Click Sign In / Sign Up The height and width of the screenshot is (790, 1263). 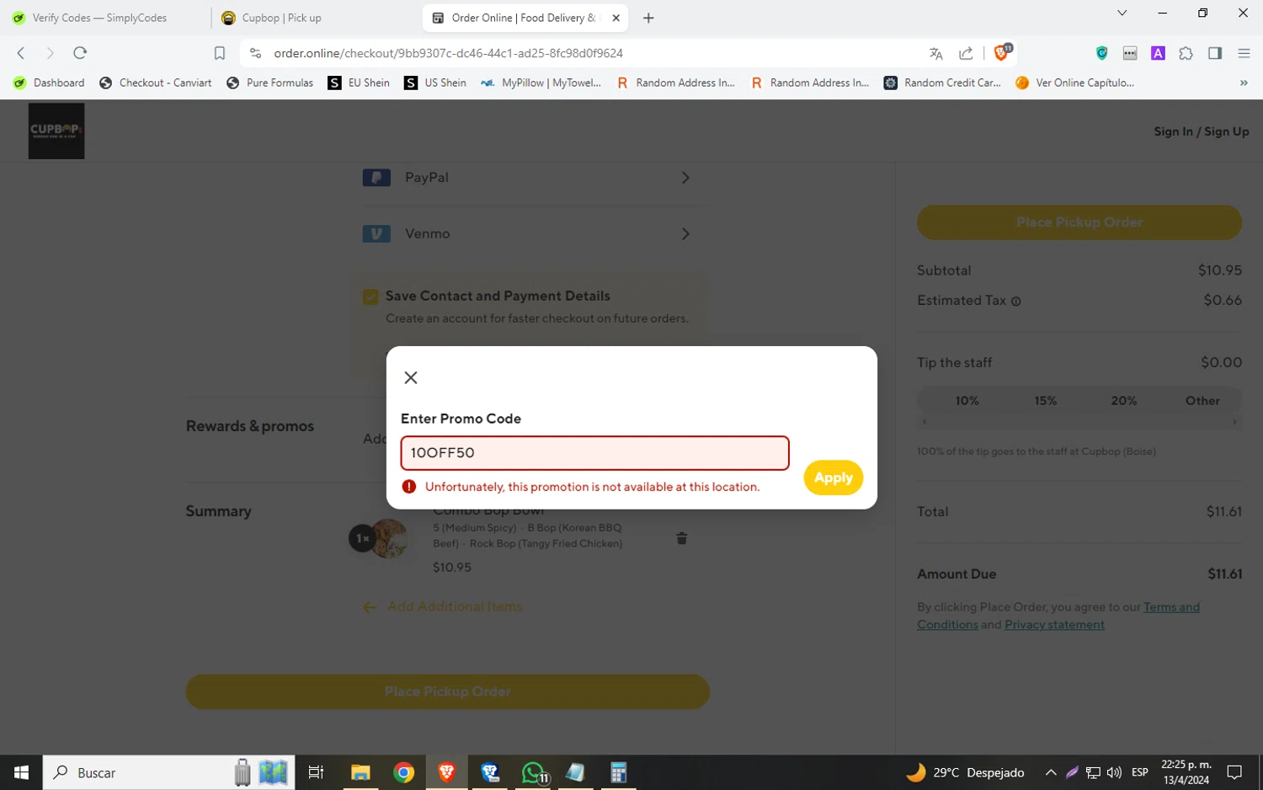point(1201,131)
